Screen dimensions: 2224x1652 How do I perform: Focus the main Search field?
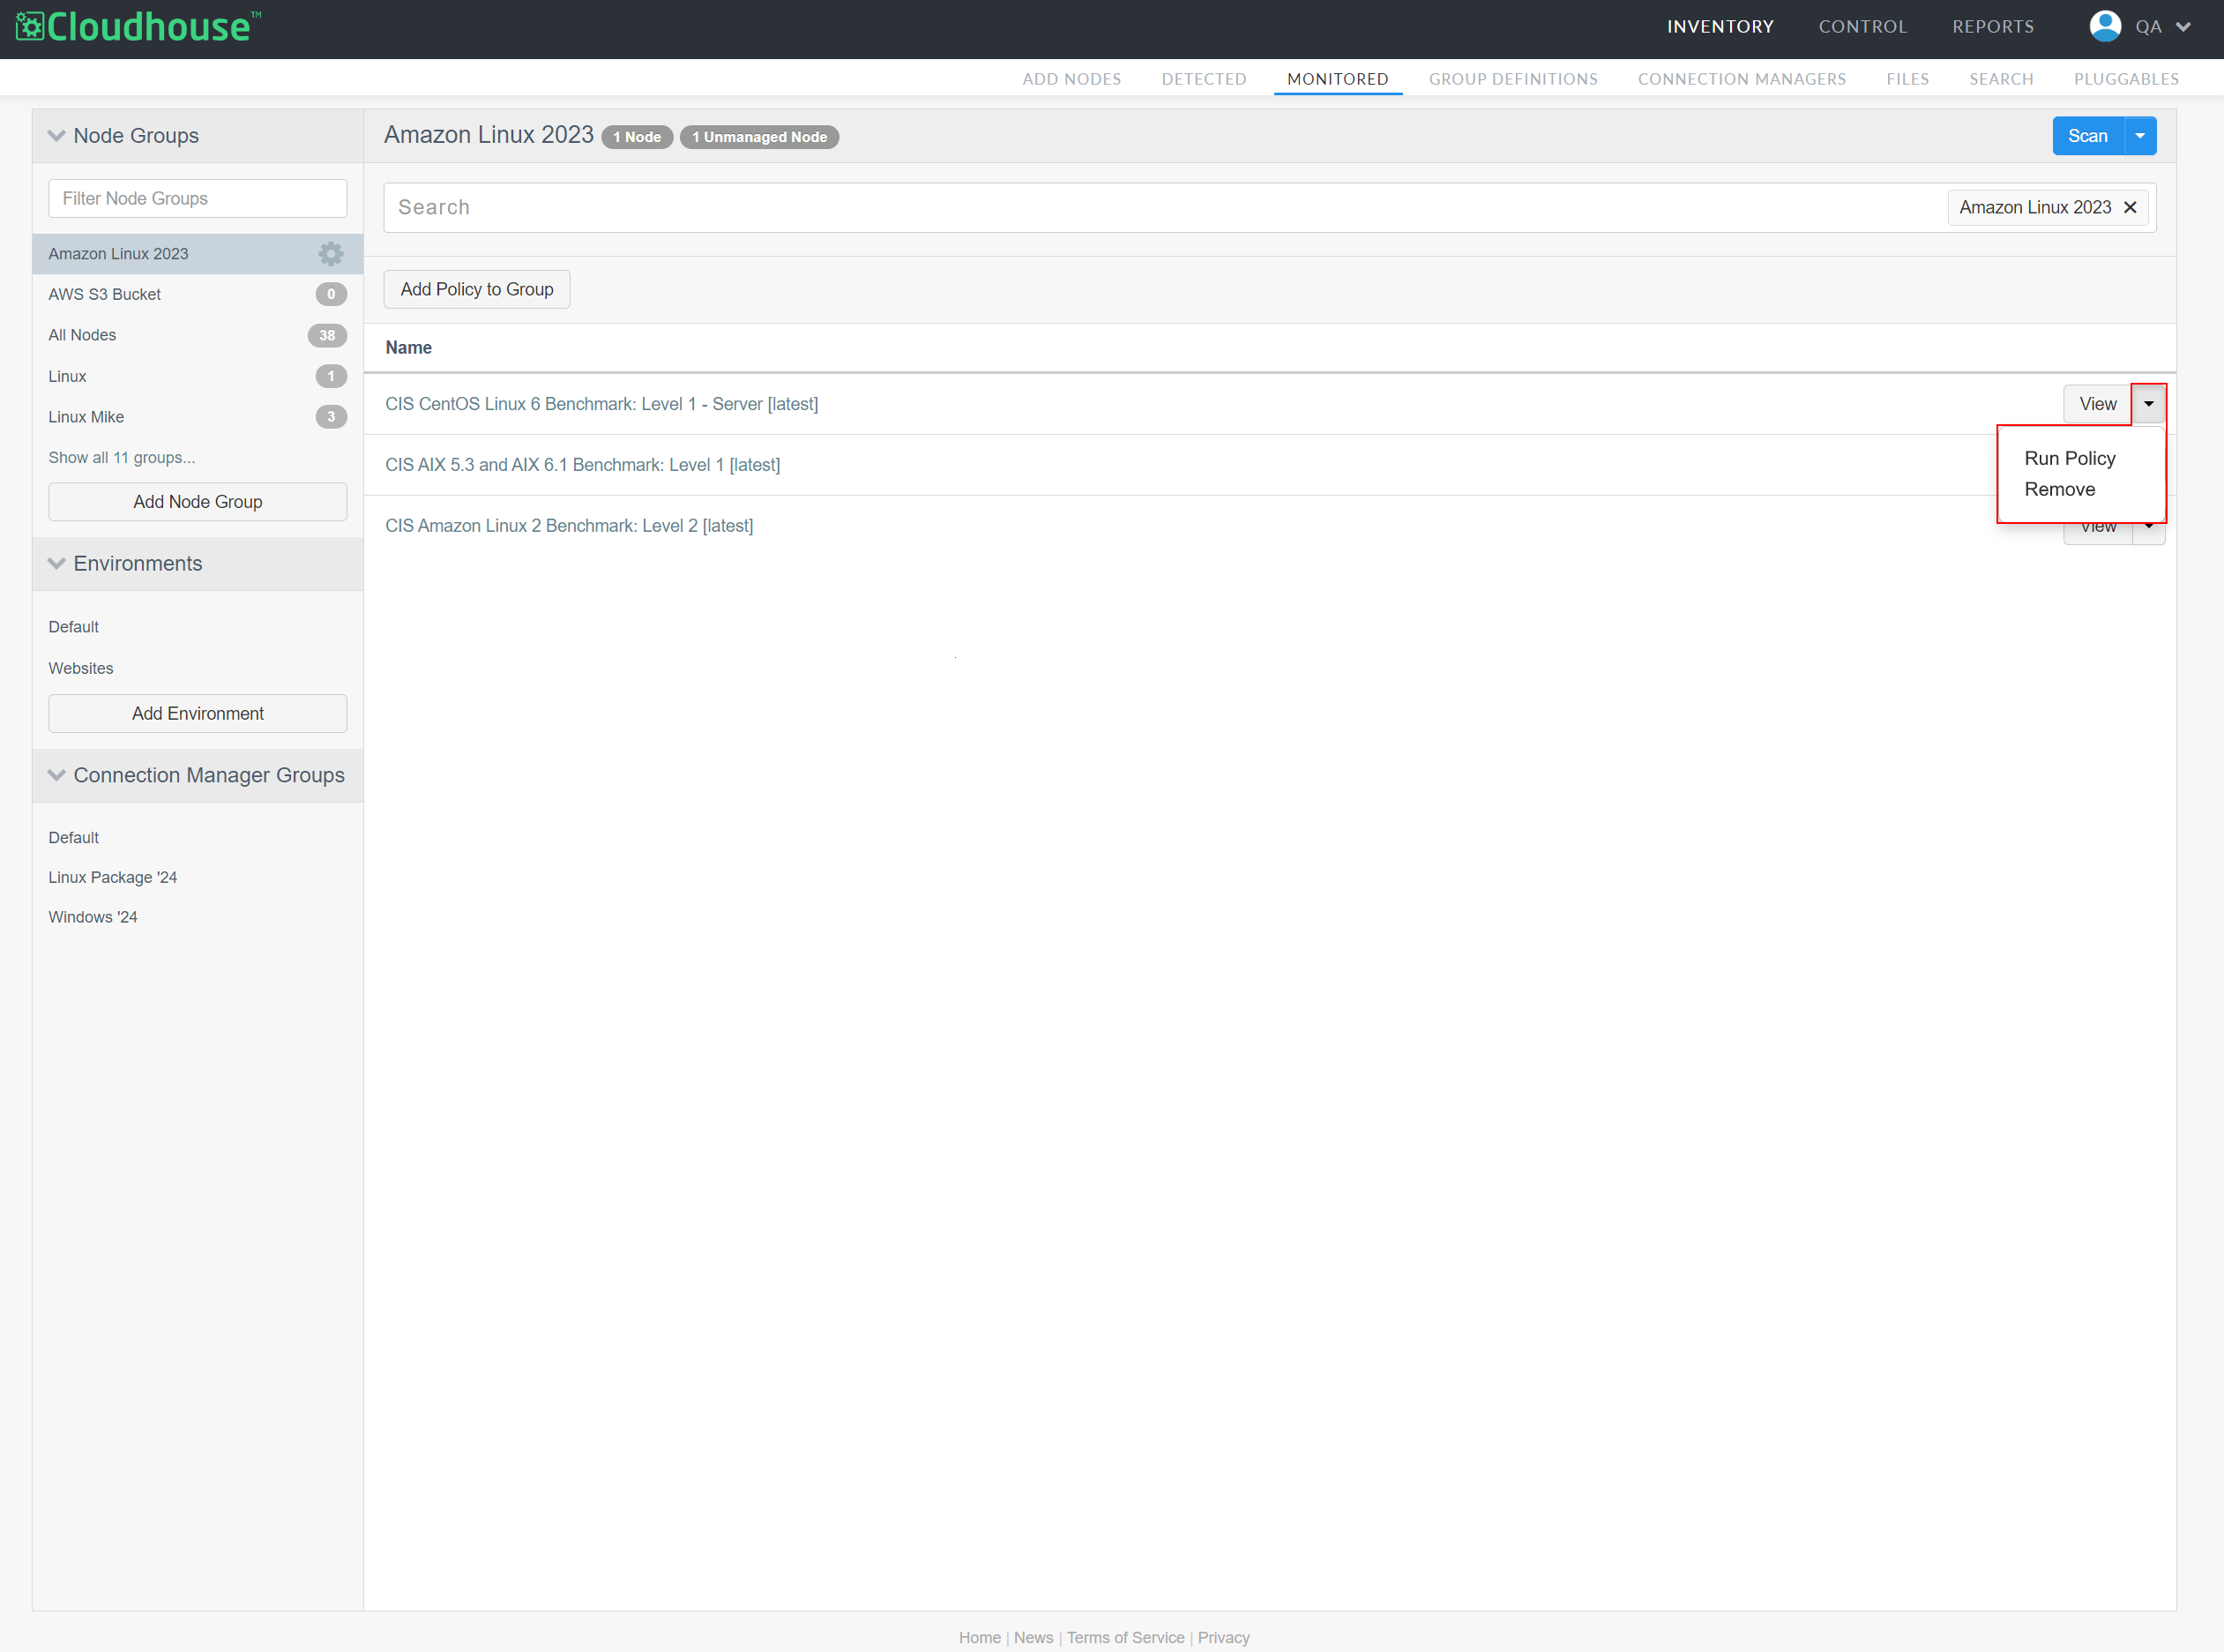1165,207
